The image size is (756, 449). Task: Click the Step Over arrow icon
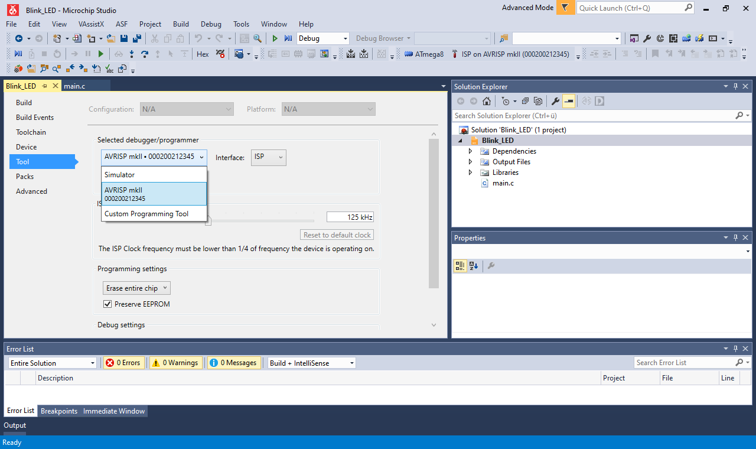144,54
